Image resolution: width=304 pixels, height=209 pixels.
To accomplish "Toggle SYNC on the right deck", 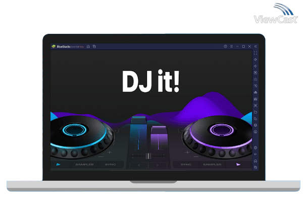I will 186,165.
